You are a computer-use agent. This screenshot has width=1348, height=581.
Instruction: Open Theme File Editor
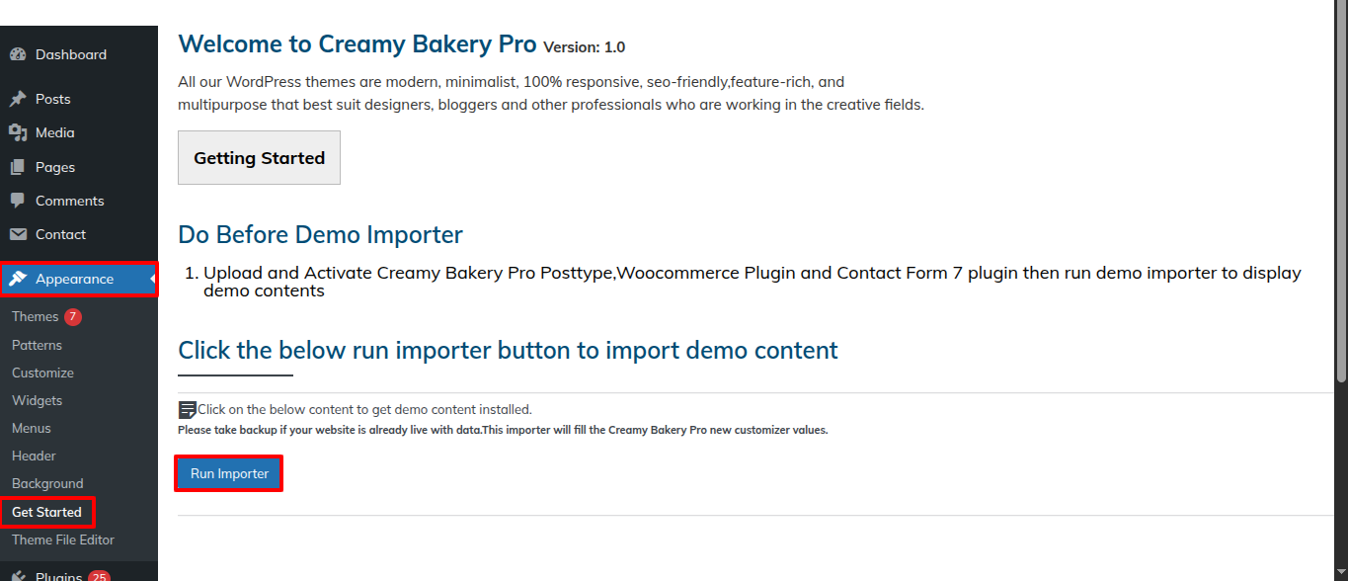tap(63, 539)
